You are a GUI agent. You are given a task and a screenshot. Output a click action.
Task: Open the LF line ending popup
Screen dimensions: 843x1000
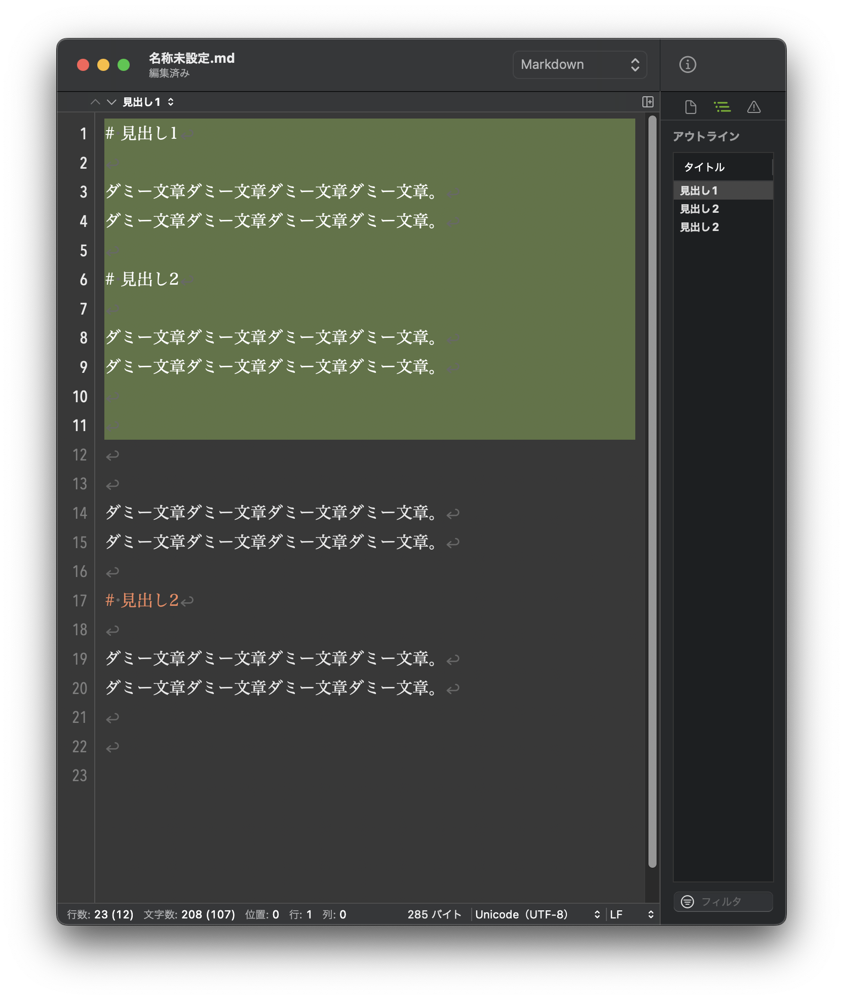click(x=632, y=914)
